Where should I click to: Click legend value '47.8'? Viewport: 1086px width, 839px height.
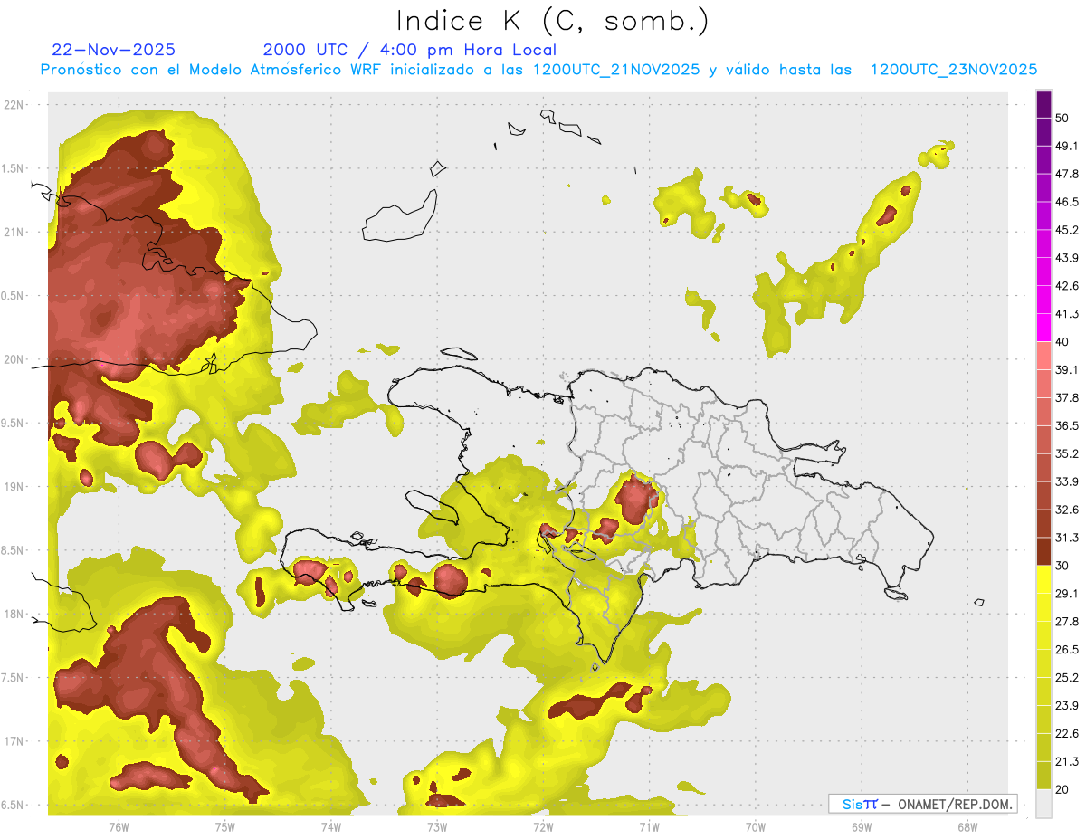(x=1067, y=175)
